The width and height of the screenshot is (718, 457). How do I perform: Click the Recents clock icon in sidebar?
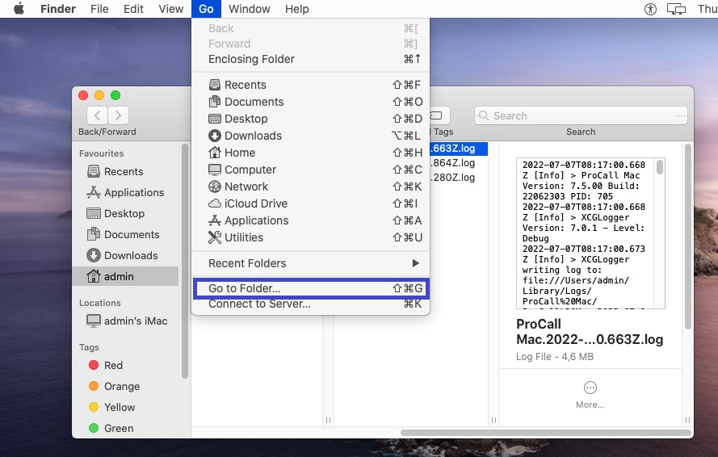pyautogui.click(x=93, y=171)
